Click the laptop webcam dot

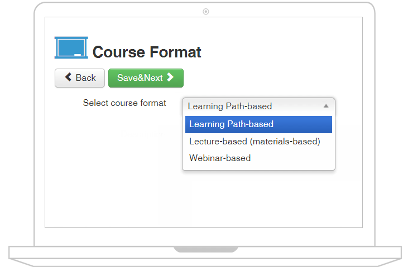tap(206, 11)
